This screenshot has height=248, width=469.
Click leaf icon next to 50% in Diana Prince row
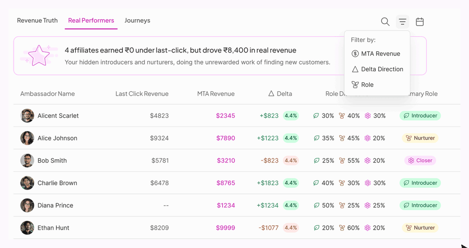click(x=316, y=205)
